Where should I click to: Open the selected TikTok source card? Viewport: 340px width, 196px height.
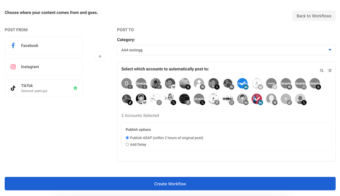tap(44, 88)
